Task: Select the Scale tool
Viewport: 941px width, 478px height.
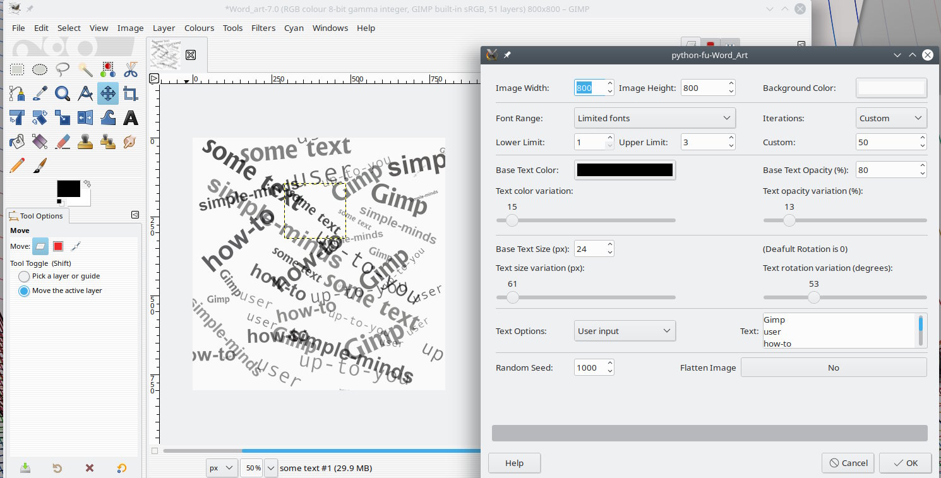Action: click(63, 117)
